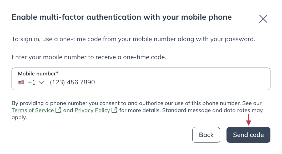Screen dimensions: 282x154
Task: Select the entered phone number (123) 456 7890
Action: click(x=72, y=82)
